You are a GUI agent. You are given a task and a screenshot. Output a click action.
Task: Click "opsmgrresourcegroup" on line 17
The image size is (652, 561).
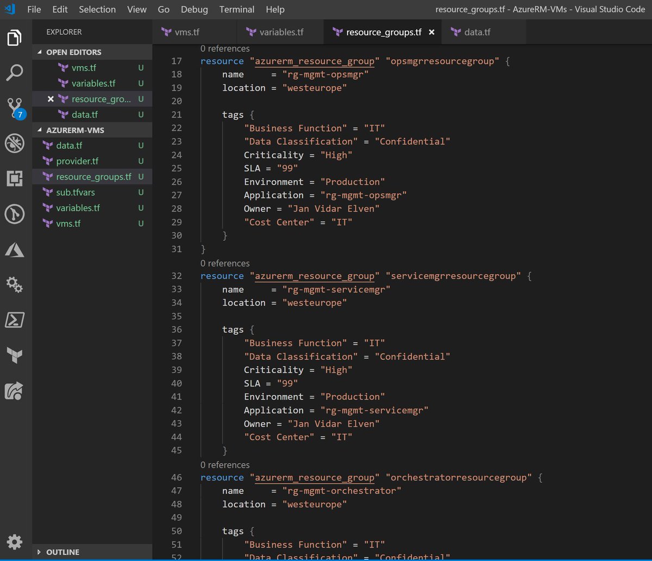click(x=442, y=61)
